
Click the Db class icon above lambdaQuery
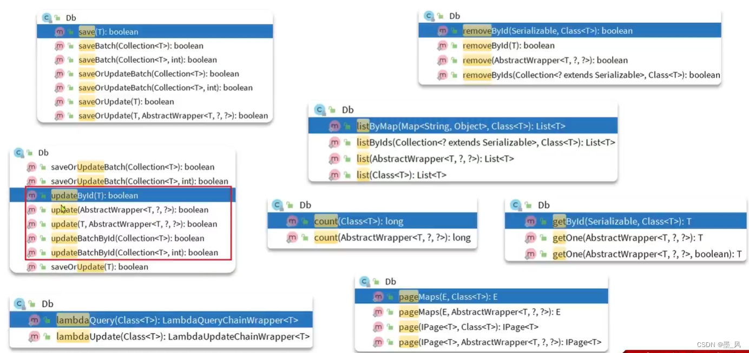tap(19, 304)
